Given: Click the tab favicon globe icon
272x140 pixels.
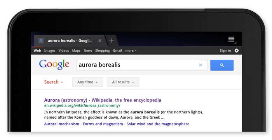Looking at the screenshot, I should click(41, 41).
